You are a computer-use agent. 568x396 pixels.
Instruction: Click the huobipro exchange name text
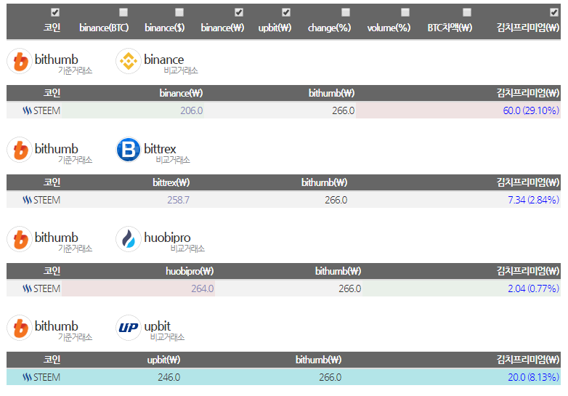click(167, 238)
